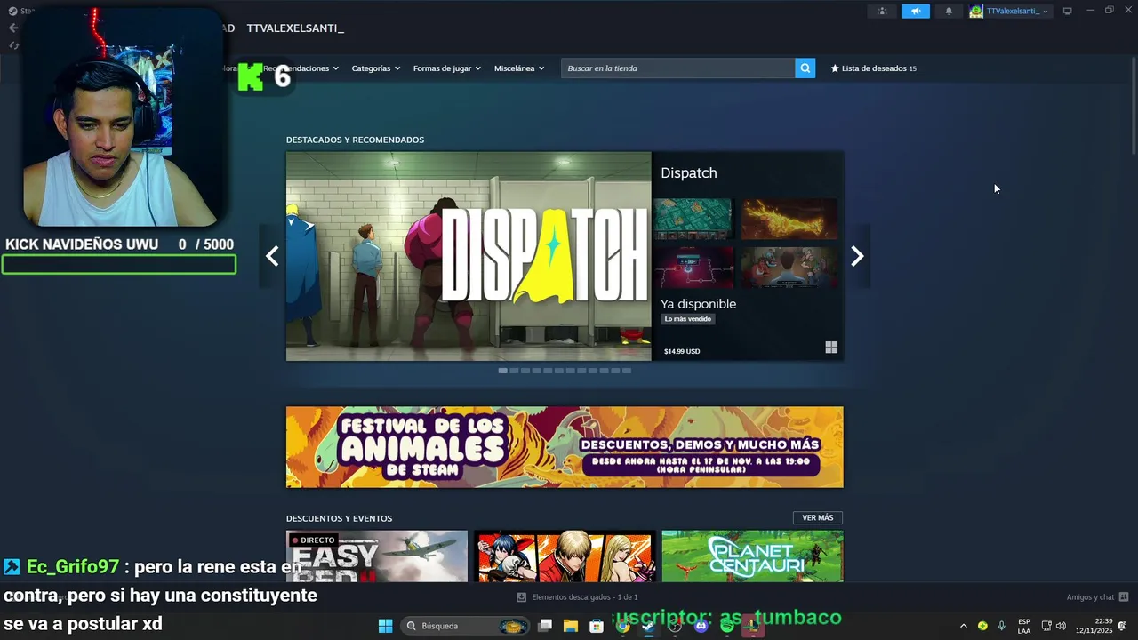Open the Steam announcements megaphone button
Viewport: 1138px width, 640px height.
915,11
